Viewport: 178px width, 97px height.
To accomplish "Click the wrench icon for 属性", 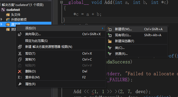I will (20, 84).
